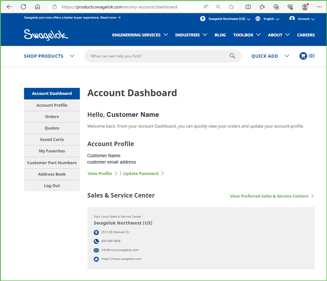Image resolution: width=327 pixels, height=281 pixels.
Task: Select Account Dashboard in the sidebar
Action: click(x=52, y=94)
